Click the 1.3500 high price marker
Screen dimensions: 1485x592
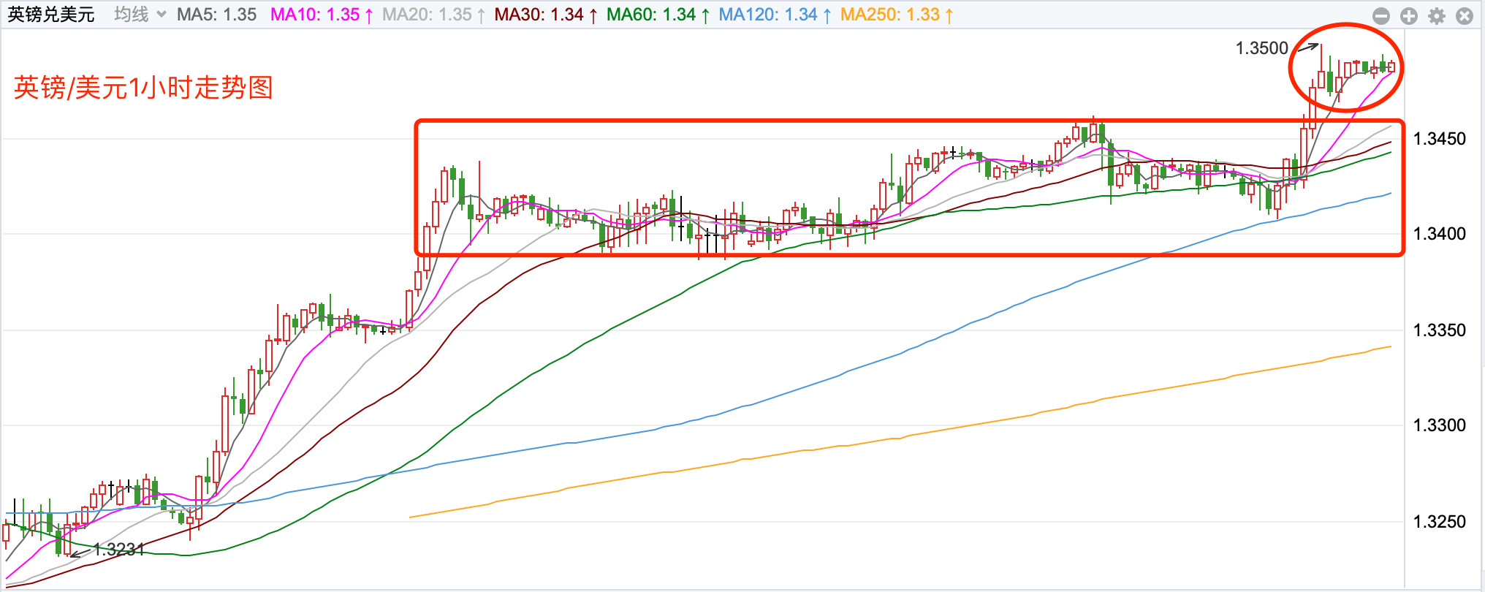[1261, 48]
